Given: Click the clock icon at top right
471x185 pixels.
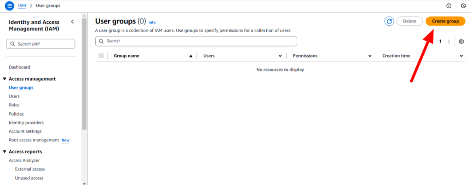Looking at the screenshot, I should [x=464, y=6].
